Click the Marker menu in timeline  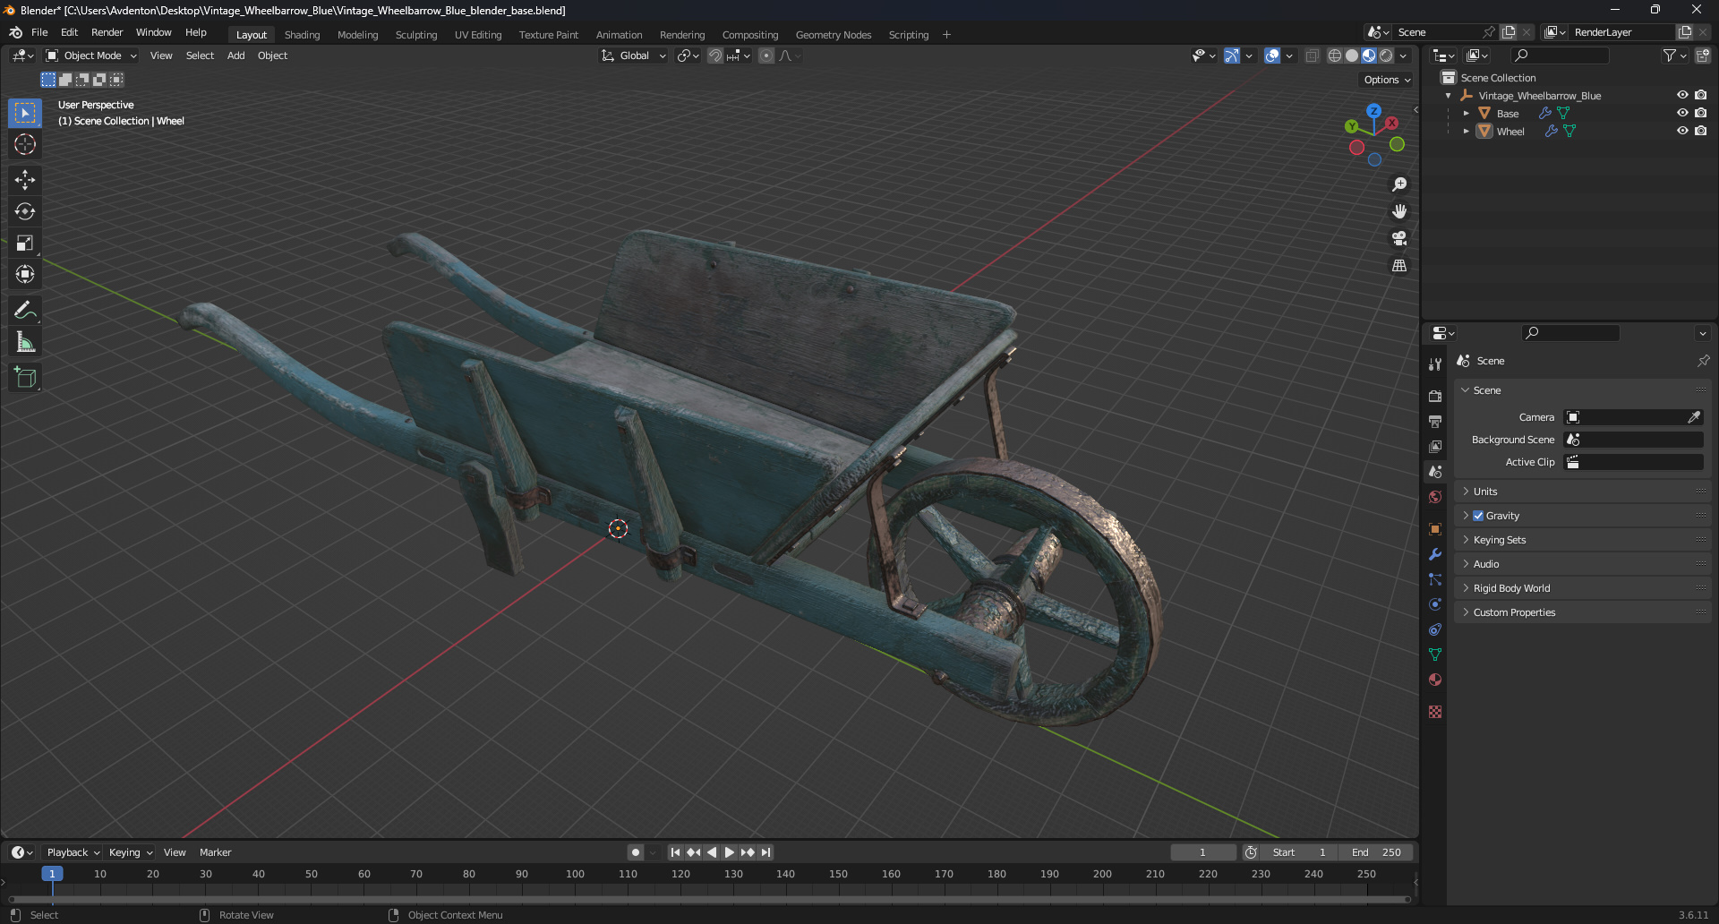point(215,852)
